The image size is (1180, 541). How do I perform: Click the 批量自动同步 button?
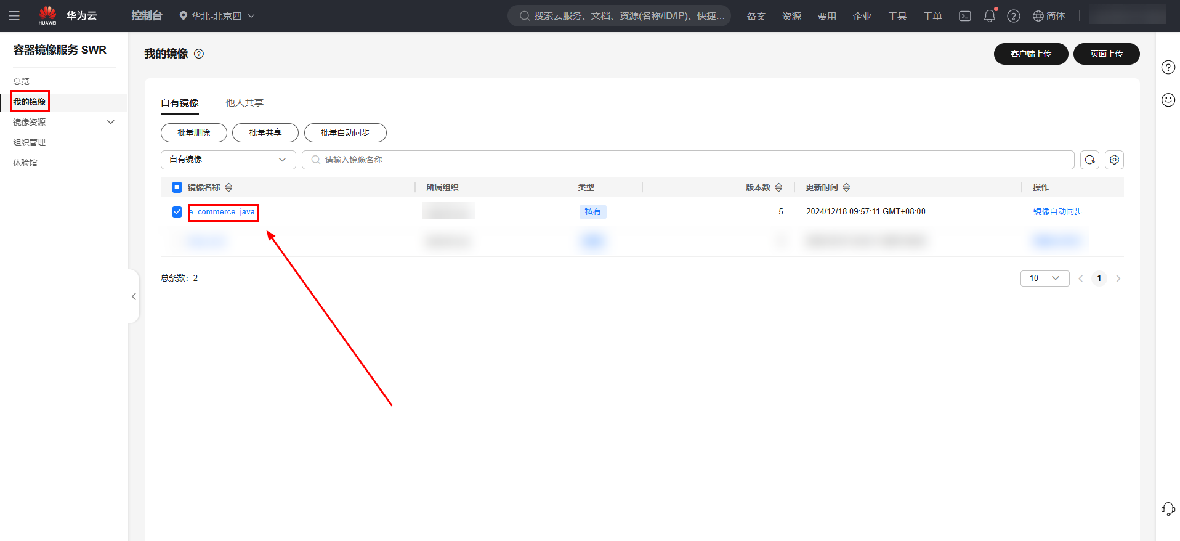[346, 132]
